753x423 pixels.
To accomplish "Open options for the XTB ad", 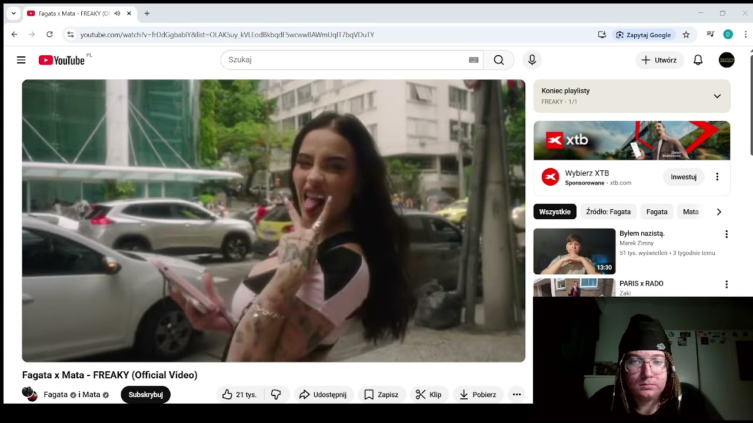I will pos(717,177).
